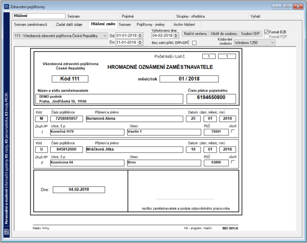The image size is (307, 243).
Task: Click the Soubor XDP button
Action: pos(250,34)
